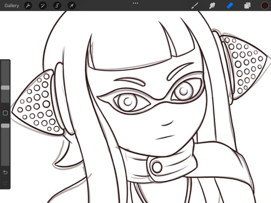This screenshot has width=271, height=203.
Task: Select the Brush tool
Action: click(x=195, y=6)
